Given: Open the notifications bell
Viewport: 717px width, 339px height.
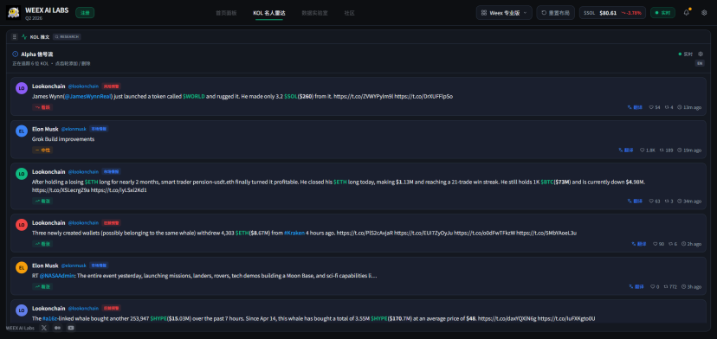Looking at the screenshot, I should [687, 13].
